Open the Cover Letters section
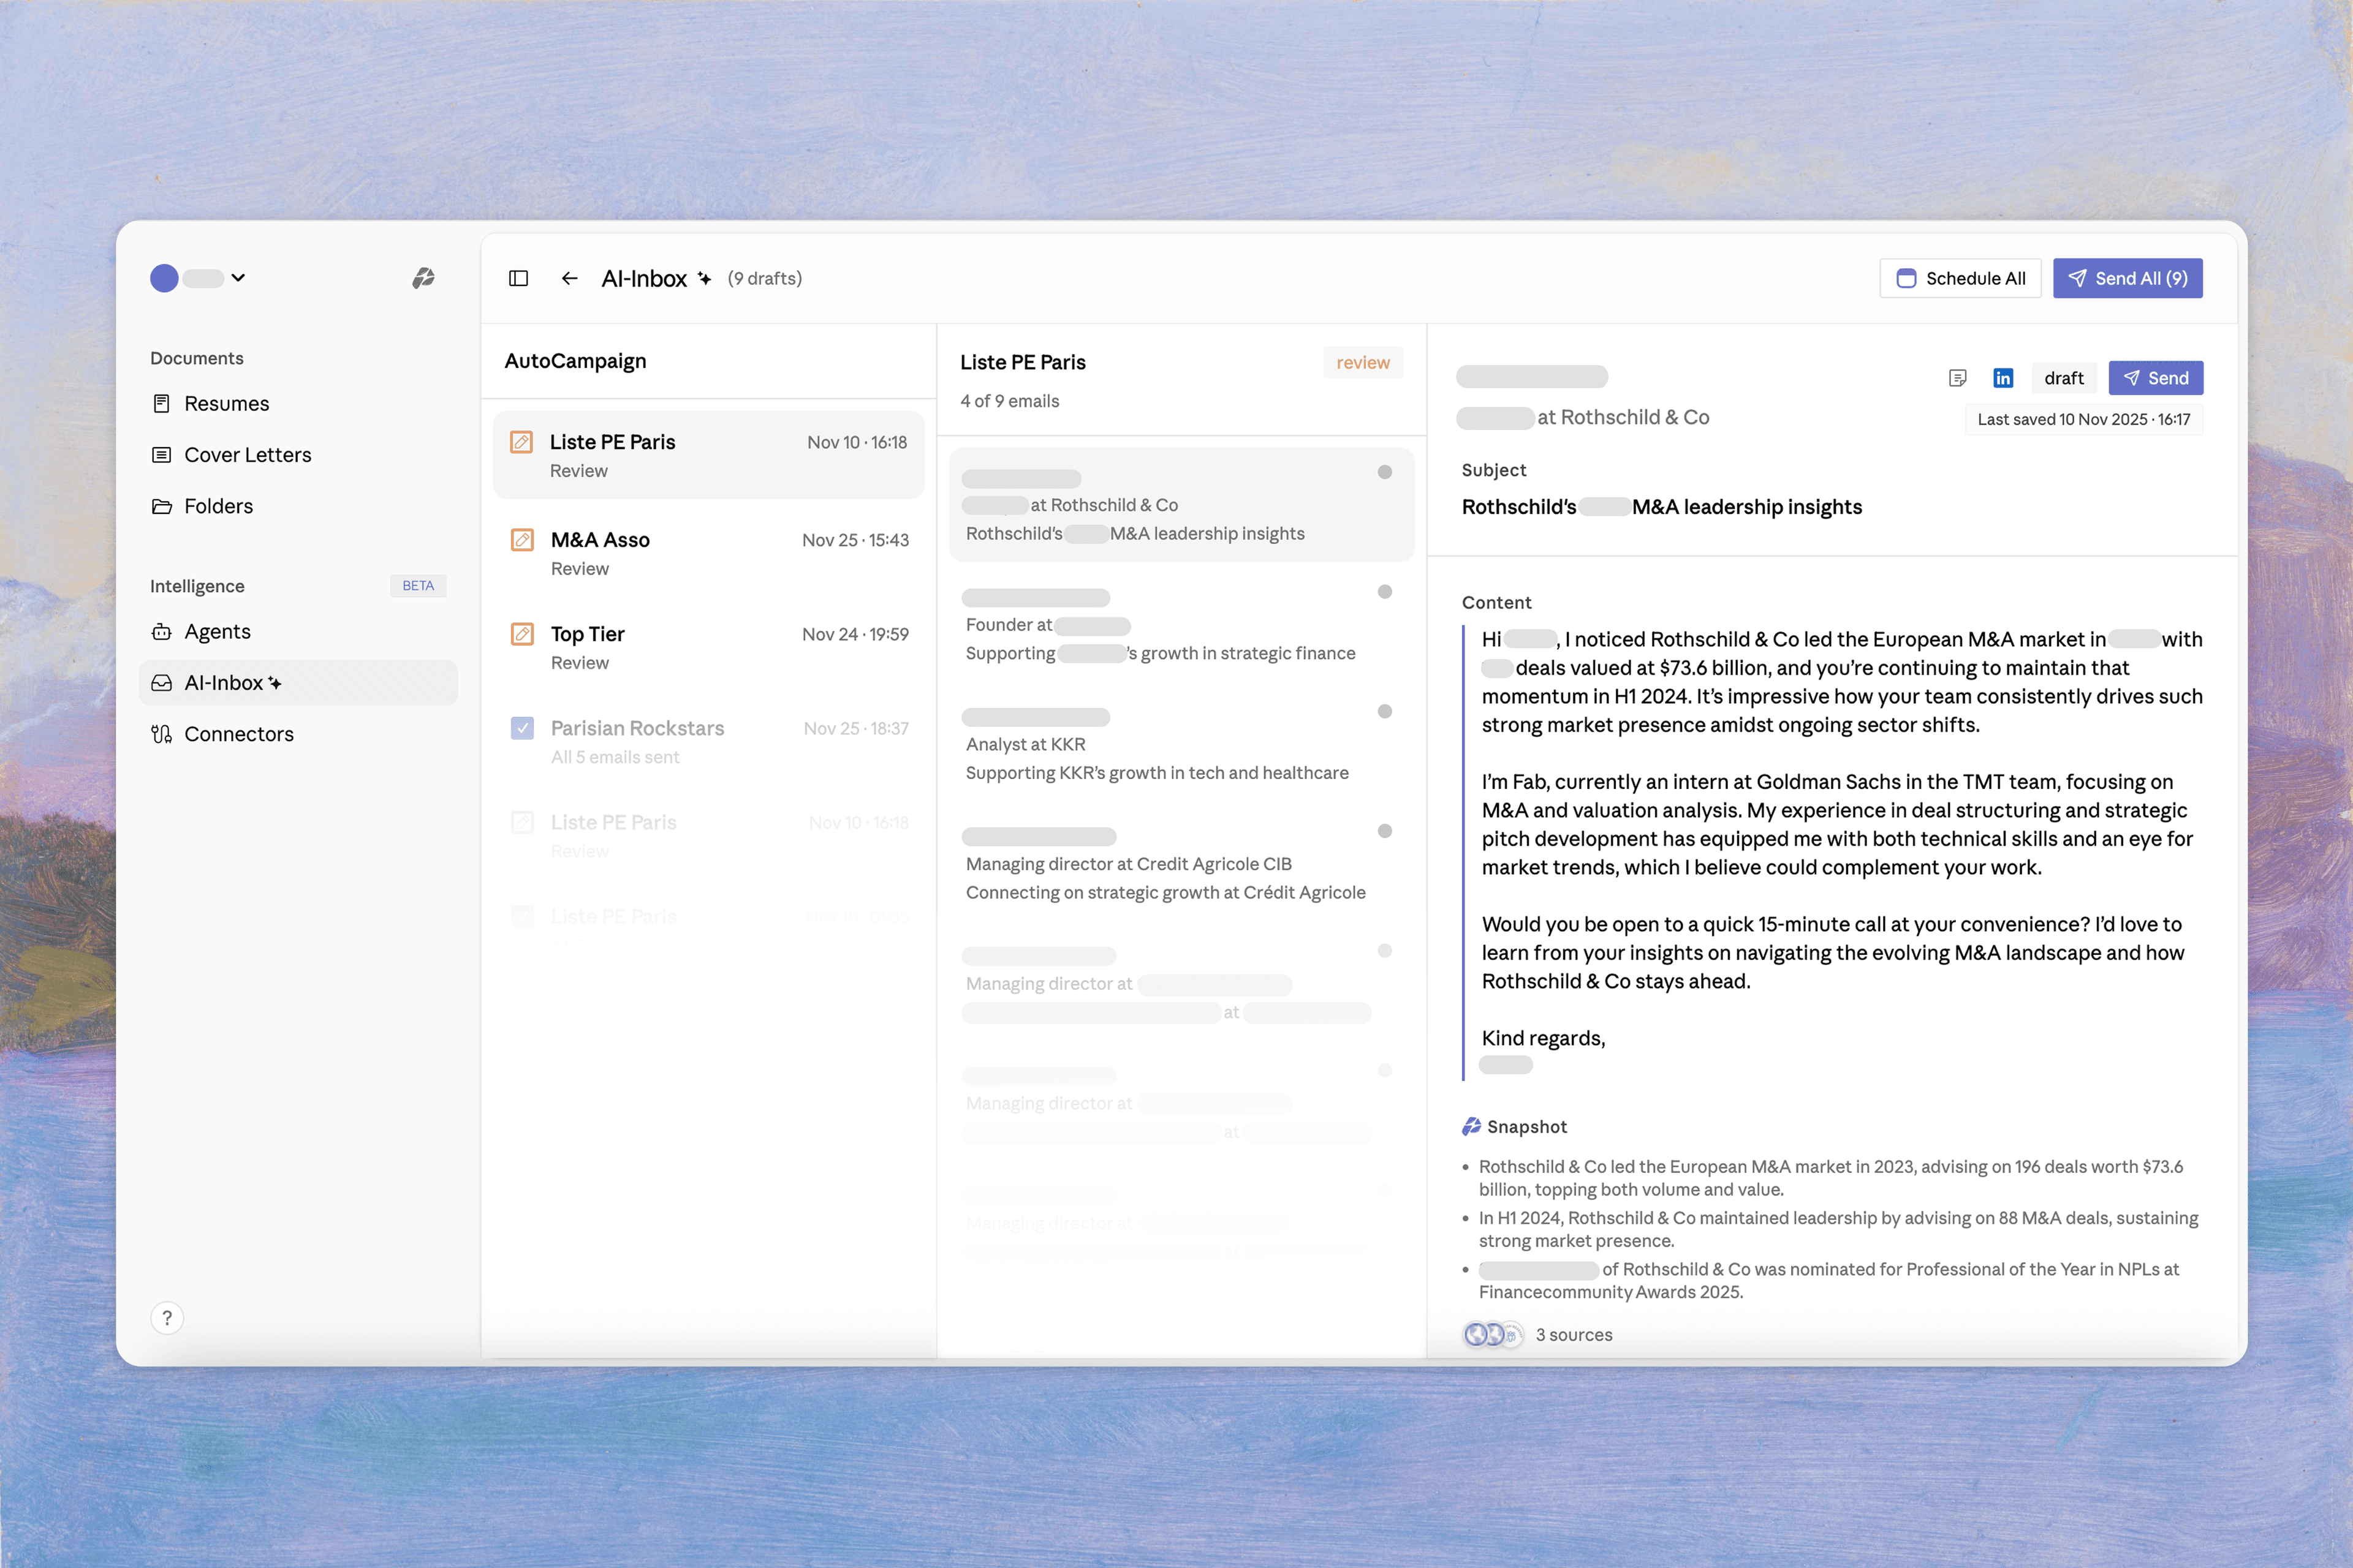The image size is (2353, 1568). pos(247,454)
